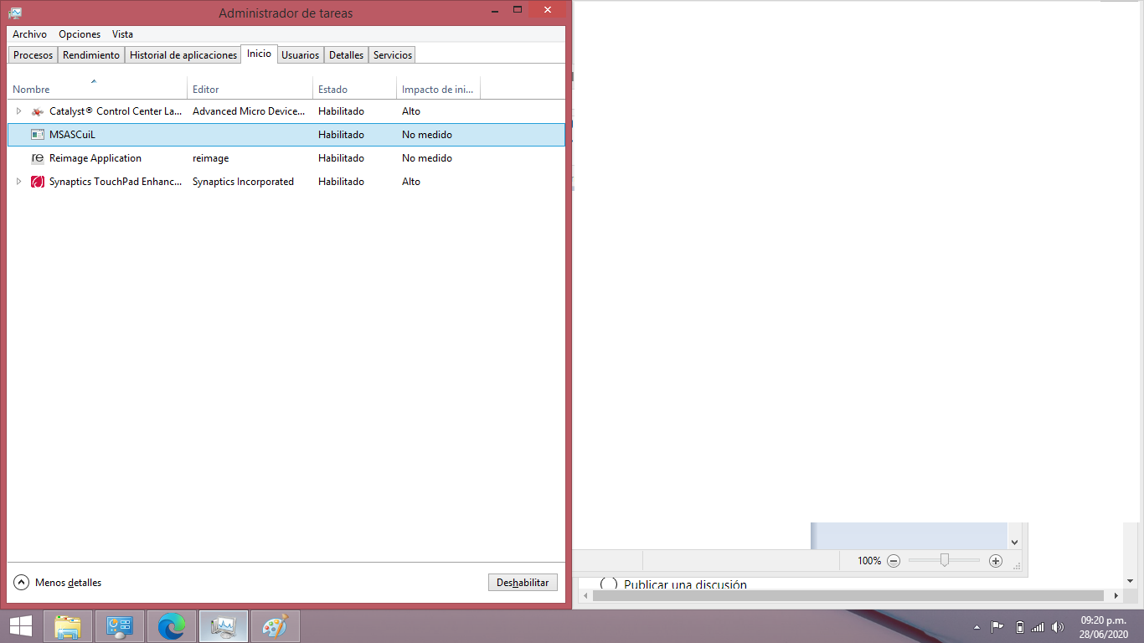Viewport: 1144px width, 643px height.
Task: Click the horizontal scrollbar right arrow
Action: point(1116,596)
